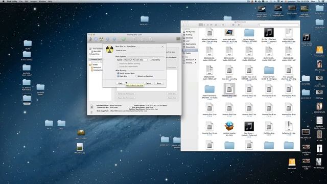Select Insanity Disc 7.iso file in Finder

click(x=249, y=109)
